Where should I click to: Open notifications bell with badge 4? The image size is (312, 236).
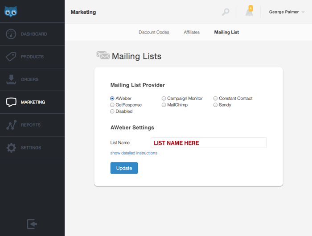click(x=249, y=11)
